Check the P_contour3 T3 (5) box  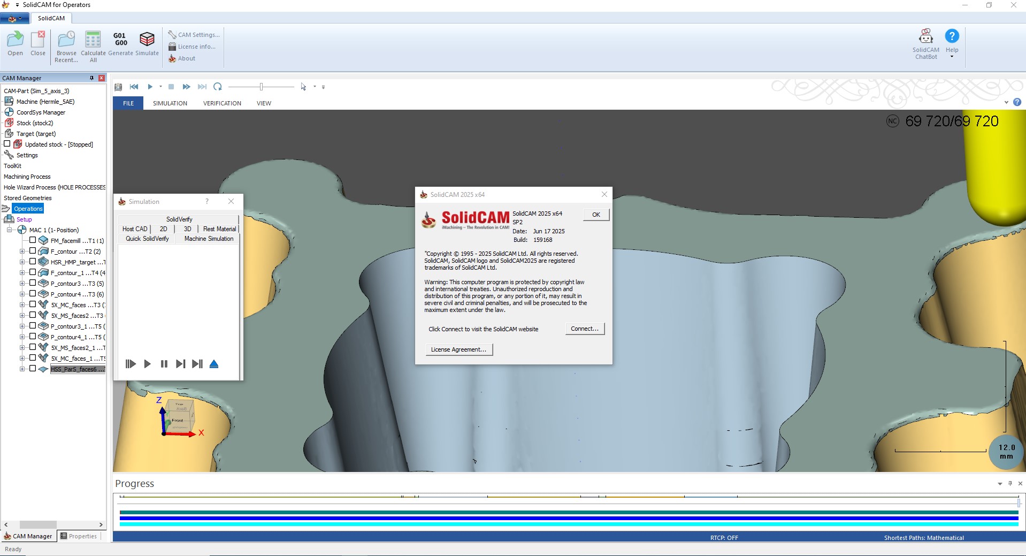pos(33,283)
